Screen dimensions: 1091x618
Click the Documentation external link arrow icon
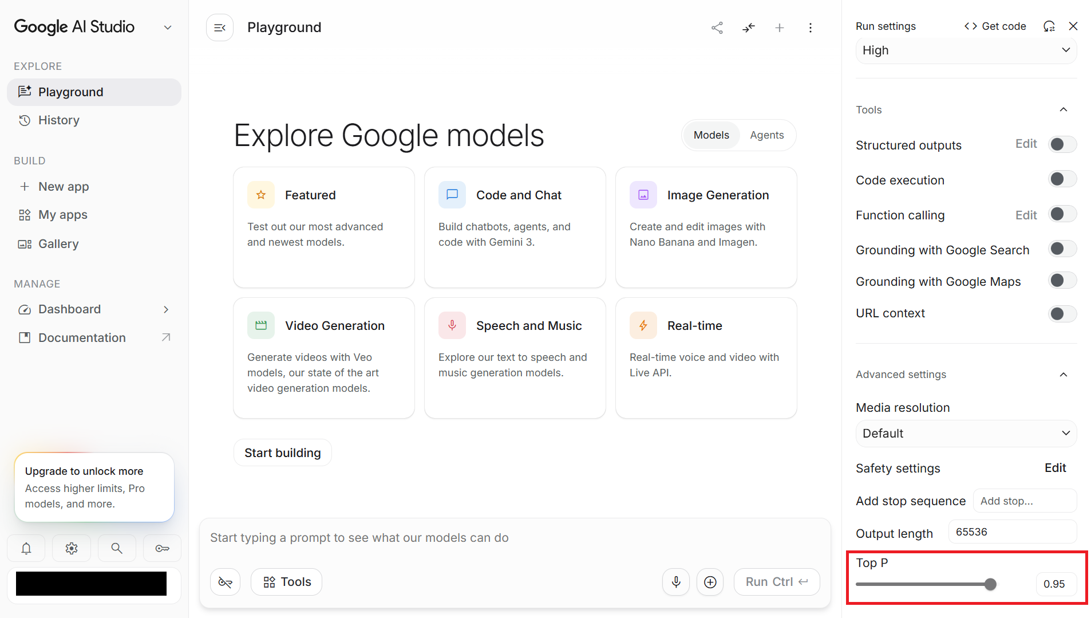pos(166,337)
